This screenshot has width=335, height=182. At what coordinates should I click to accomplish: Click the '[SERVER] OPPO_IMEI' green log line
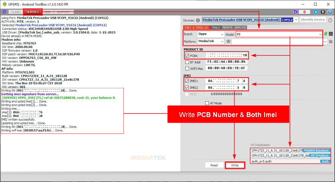(x=59, y=98)
